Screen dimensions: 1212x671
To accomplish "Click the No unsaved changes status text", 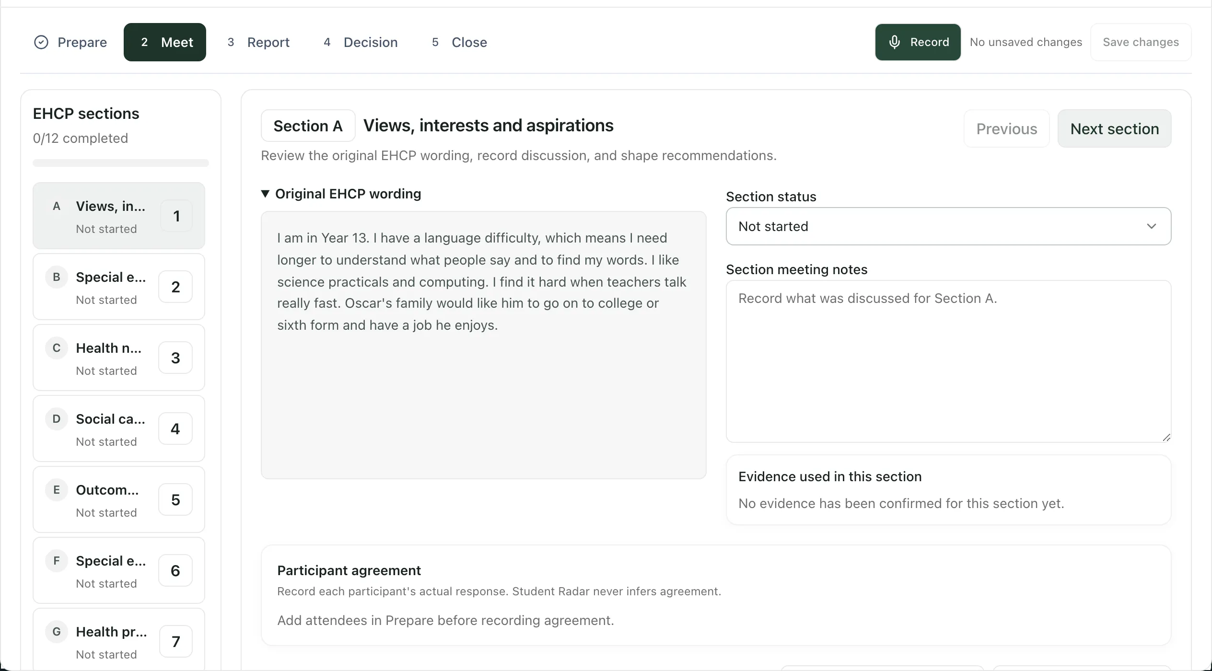I will 1026,42.
